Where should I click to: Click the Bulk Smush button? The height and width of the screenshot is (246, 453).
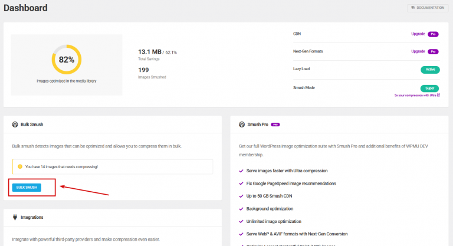pos(27,188)
